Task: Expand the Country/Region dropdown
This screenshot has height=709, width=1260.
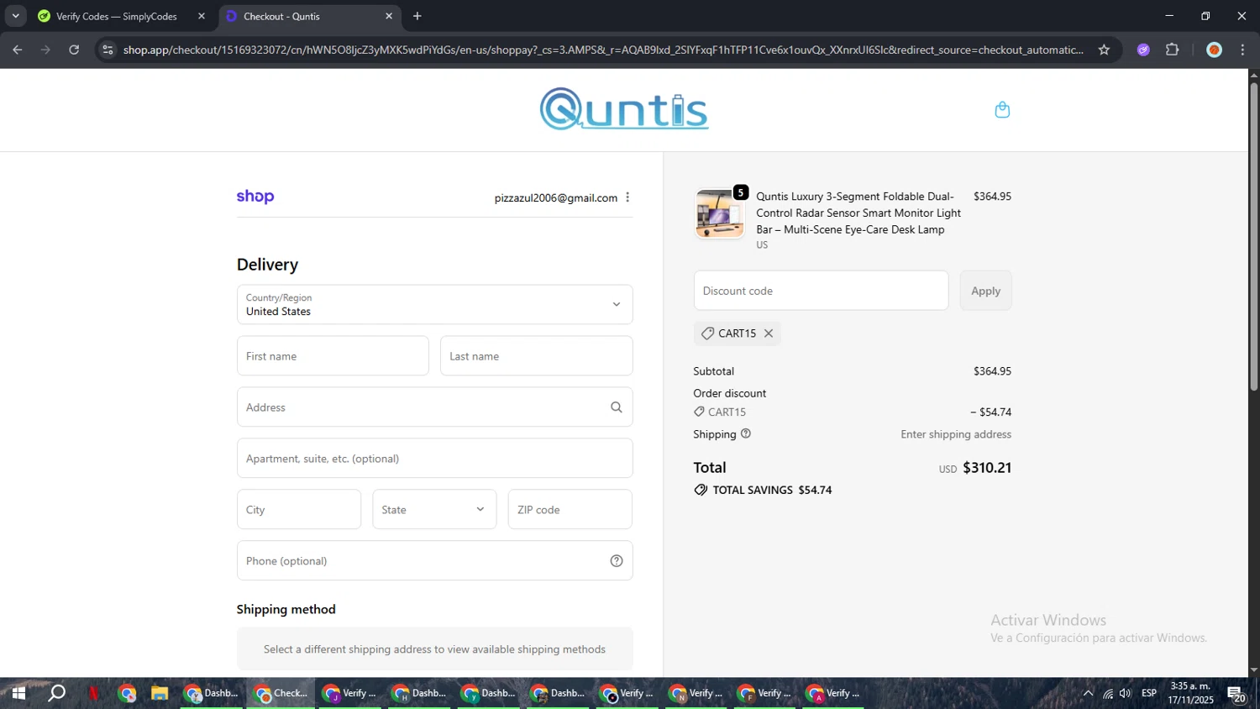Action: tap(434, 304)
